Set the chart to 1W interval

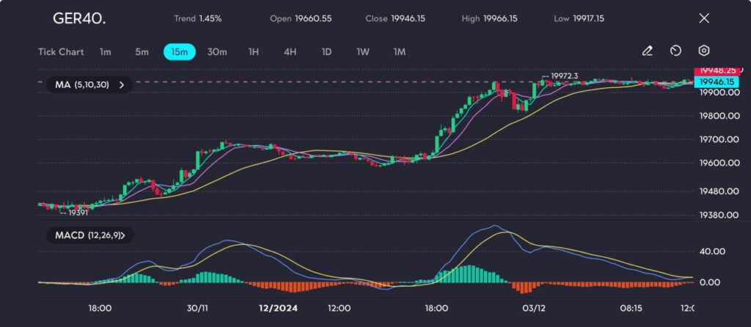[x=363, y=52]
